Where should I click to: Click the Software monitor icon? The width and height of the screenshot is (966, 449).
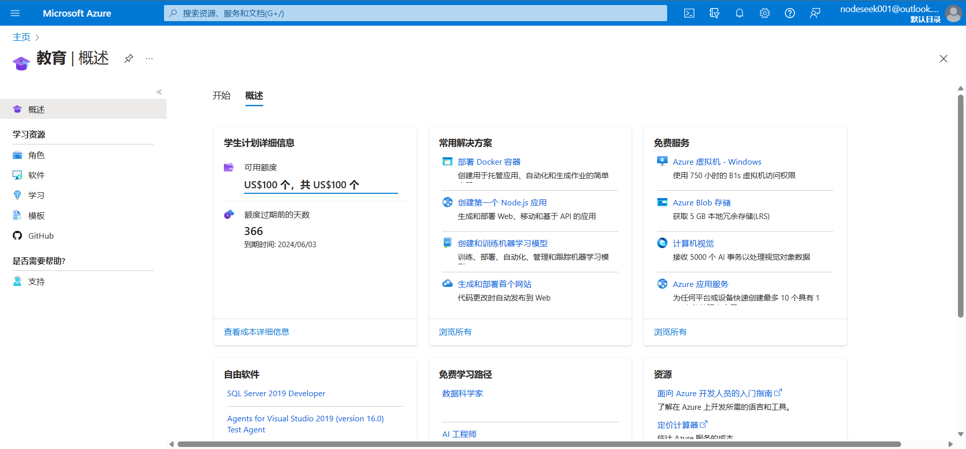click(x=17, y=175)
